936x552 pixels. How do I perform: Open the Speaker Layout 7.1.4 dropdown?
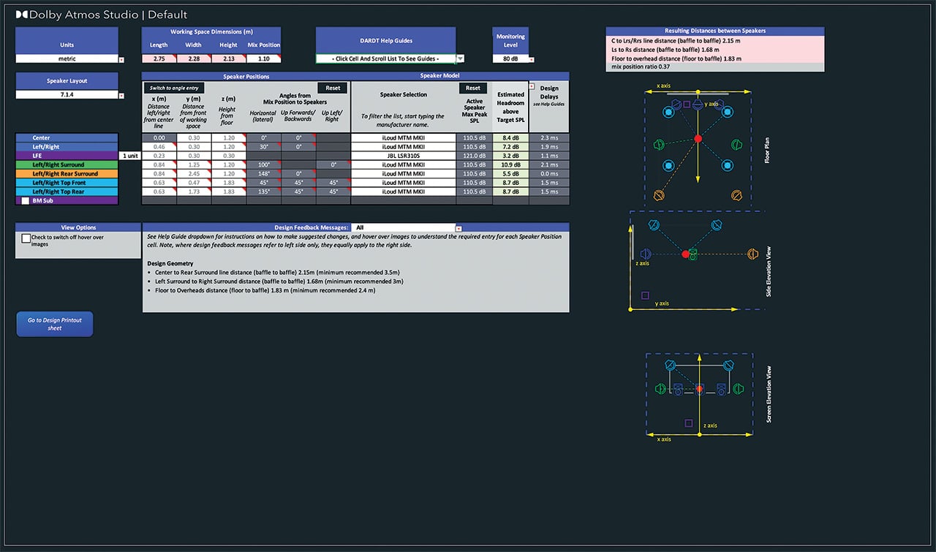121,95
